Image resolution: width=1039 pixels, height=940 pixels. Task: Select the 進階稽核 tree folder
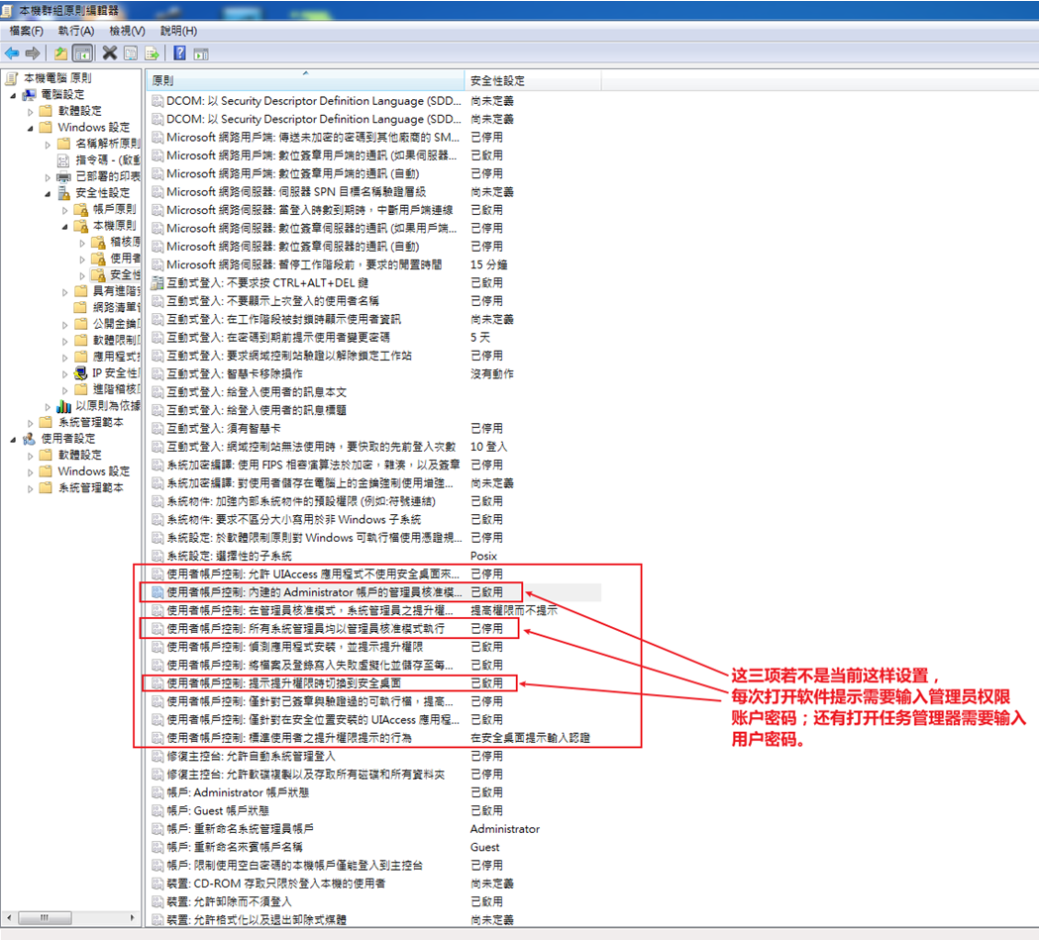107,389
